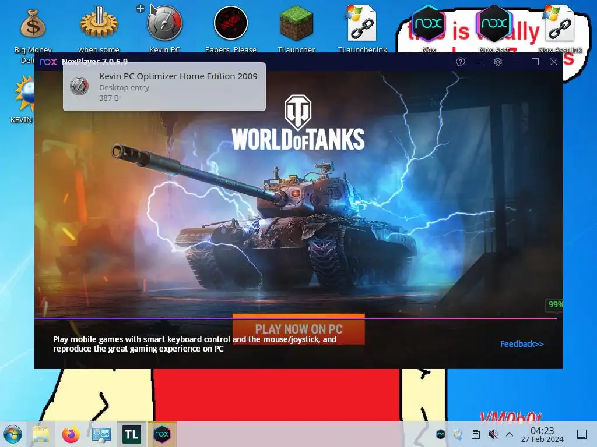The width and height of the screenshot is (597, 447).
Task: Minimize the NoxPlayer window
Action: pos(517,62)
